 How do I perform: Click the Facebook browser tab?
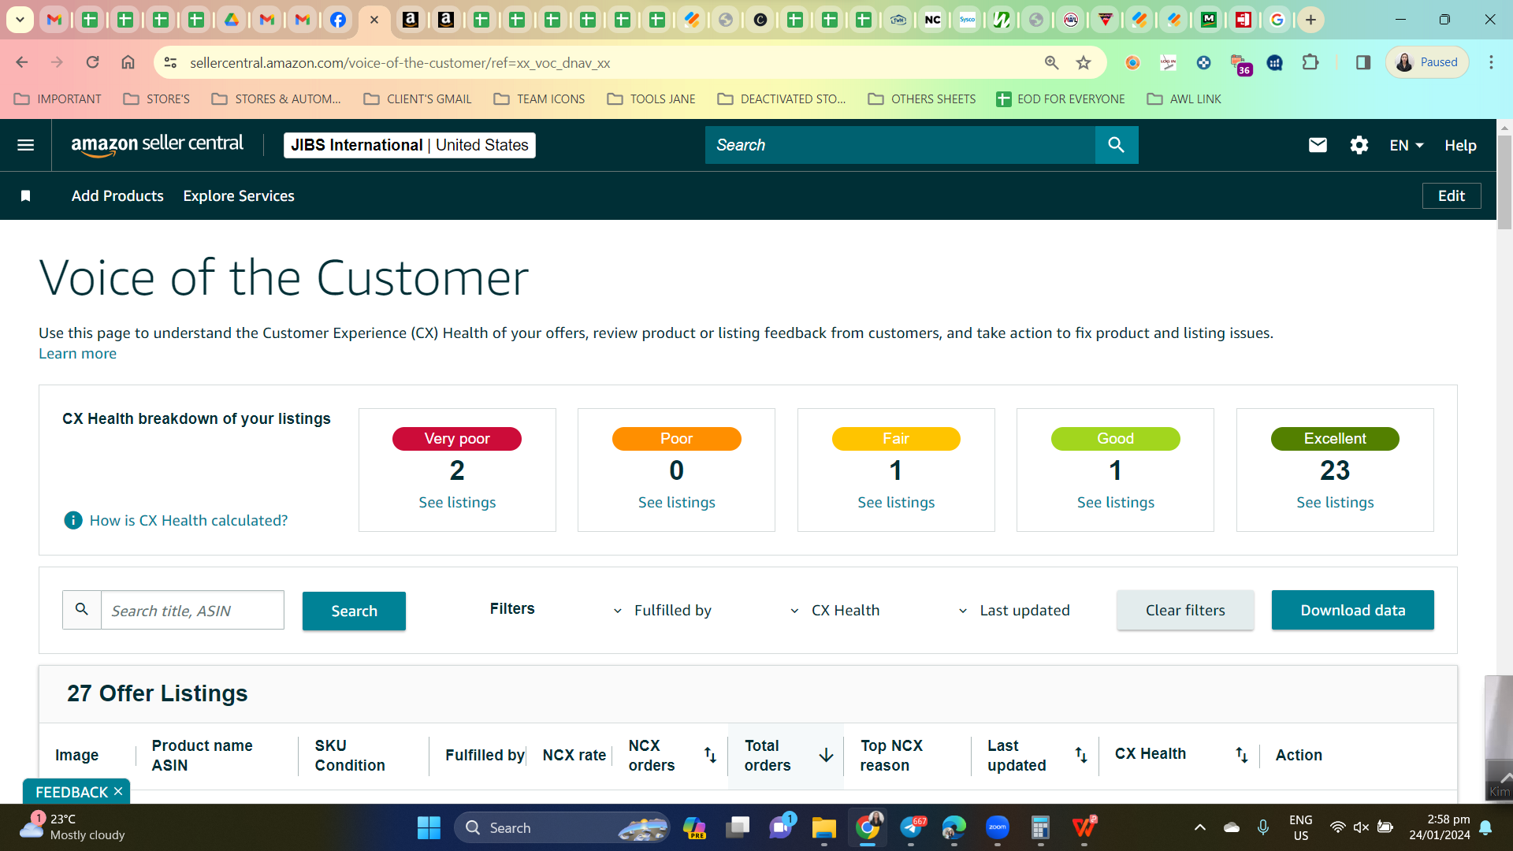pyautogui.click(x=337, y=20)
